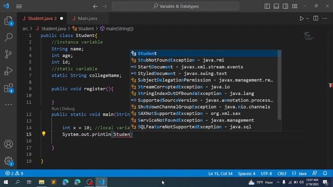
Task: Toggle the primary side bar
Action: (x=267, y=6)
